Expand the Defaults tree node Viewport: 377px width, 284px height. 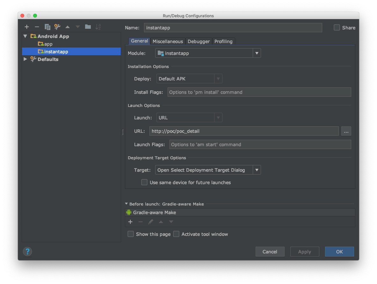(x=25, y=59)
